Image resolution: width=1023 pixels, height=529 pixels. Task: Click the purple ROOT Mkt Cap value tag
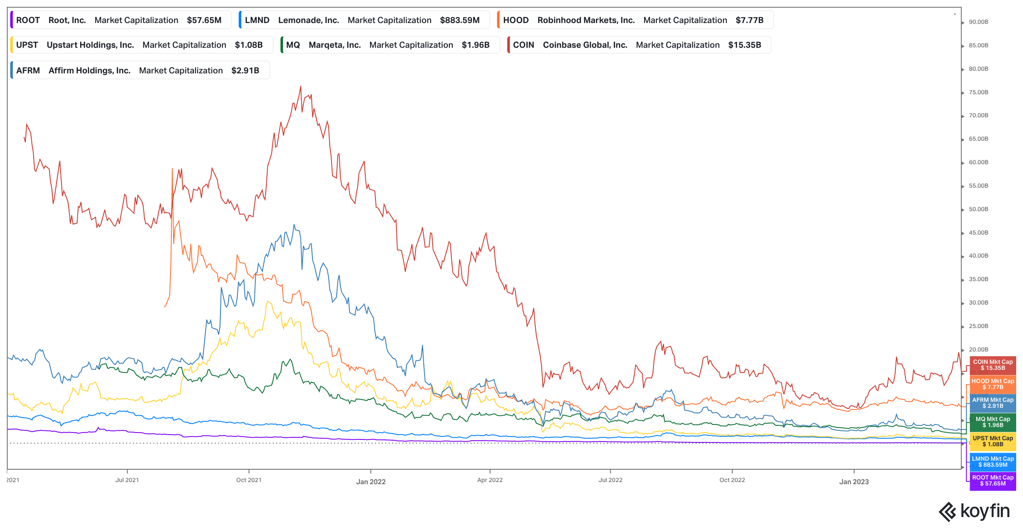tap(992, 480)
